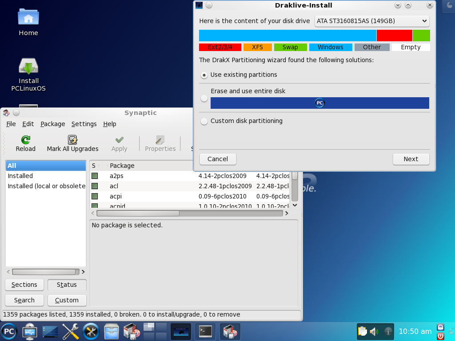Viewport: 455px width, 341px height.
Task: Open the PC start menu in taskbar
Action: click(x=8, y=331)
